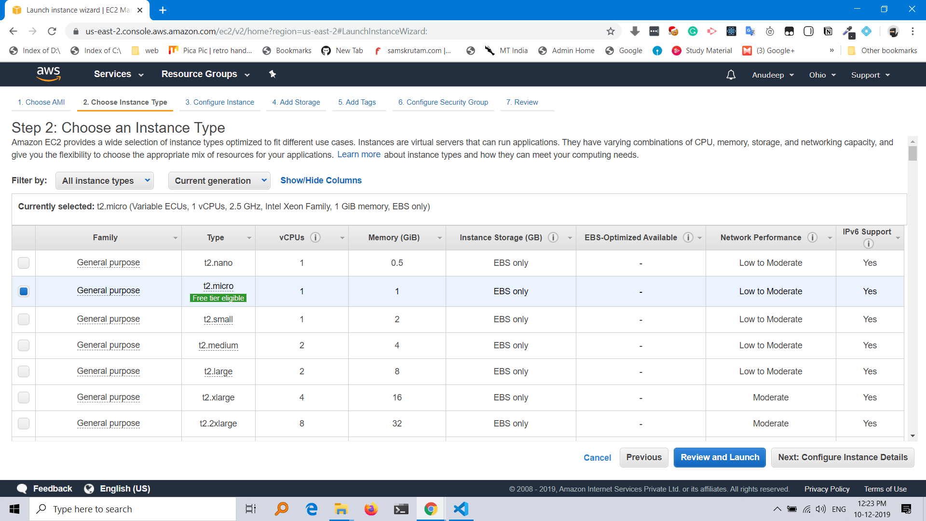Open the Privacy Policy footer link

(827, 489)
